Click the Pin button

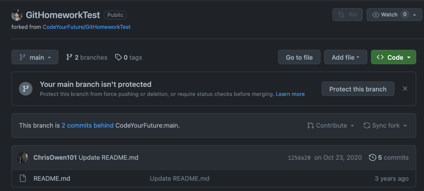click(x=348, y=15)
